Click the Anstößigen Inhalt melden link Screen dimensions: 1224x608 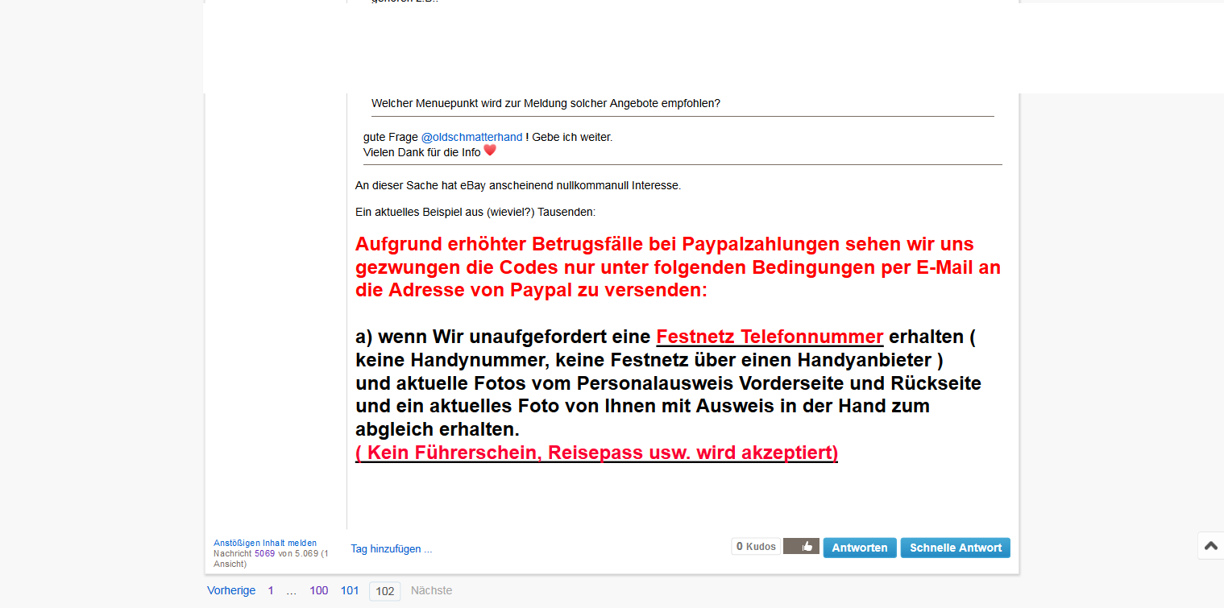pos(265,543)
